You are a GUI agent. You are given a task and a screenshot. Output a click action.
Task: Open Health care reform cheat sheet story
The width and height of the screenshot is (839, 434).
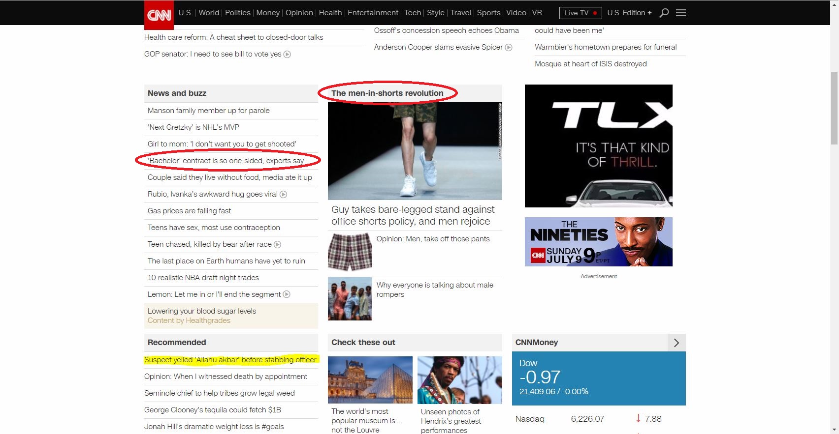point(234,37)
